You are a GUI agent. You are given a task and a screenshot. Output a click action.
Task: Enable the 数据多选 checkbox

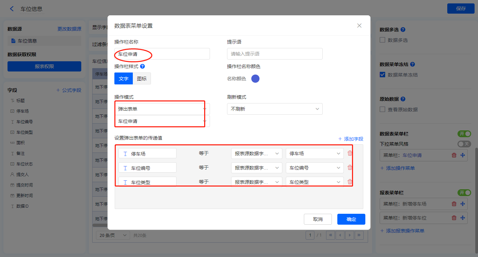[382, 40]
